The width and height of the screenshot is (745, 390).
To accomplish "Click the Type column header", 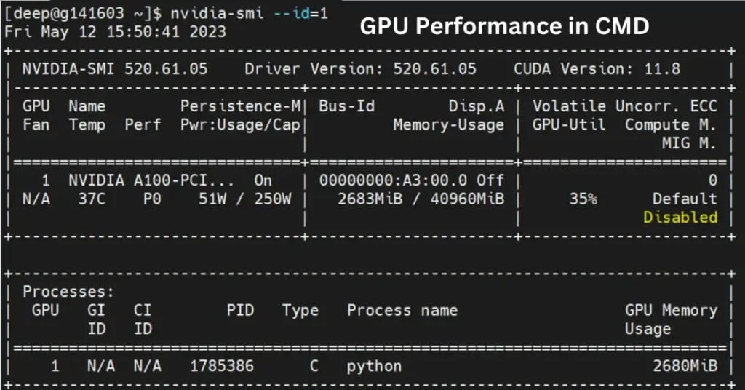I will 300,310.
